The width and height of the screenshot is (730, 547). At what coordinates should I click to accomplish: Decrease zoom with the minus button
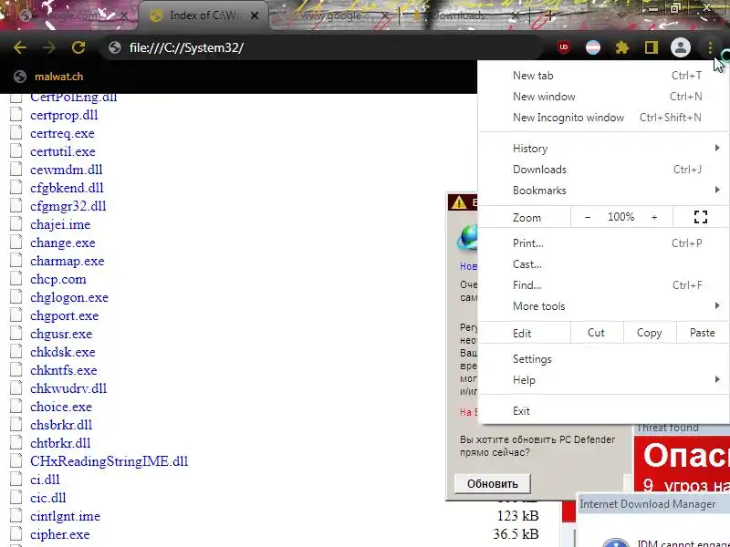tap(588, 217)
